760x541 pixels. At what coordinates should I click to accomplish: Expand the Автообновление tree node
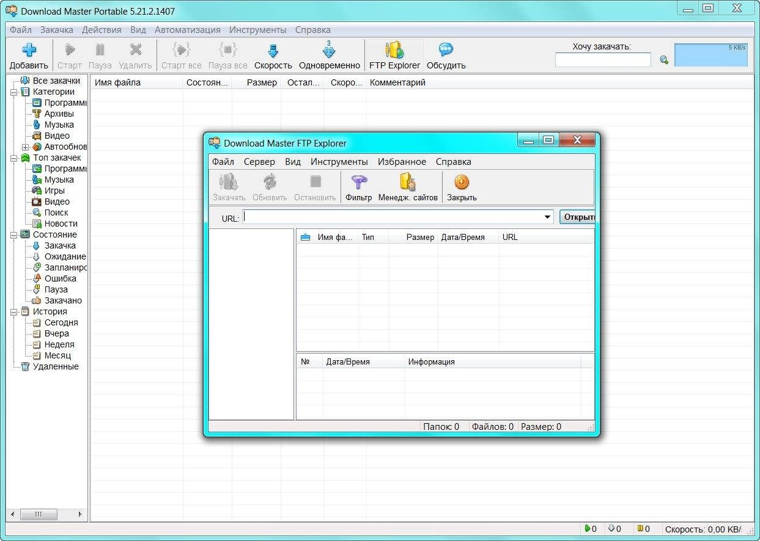(x=26, y=147)
